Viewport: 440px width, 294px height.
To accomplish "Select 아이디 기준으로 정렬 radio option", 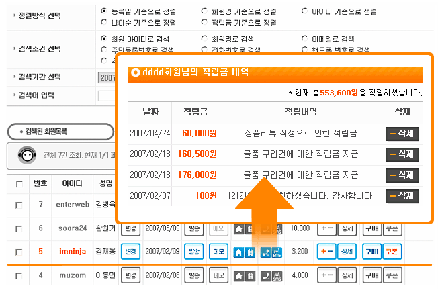I will click(305, 11).
